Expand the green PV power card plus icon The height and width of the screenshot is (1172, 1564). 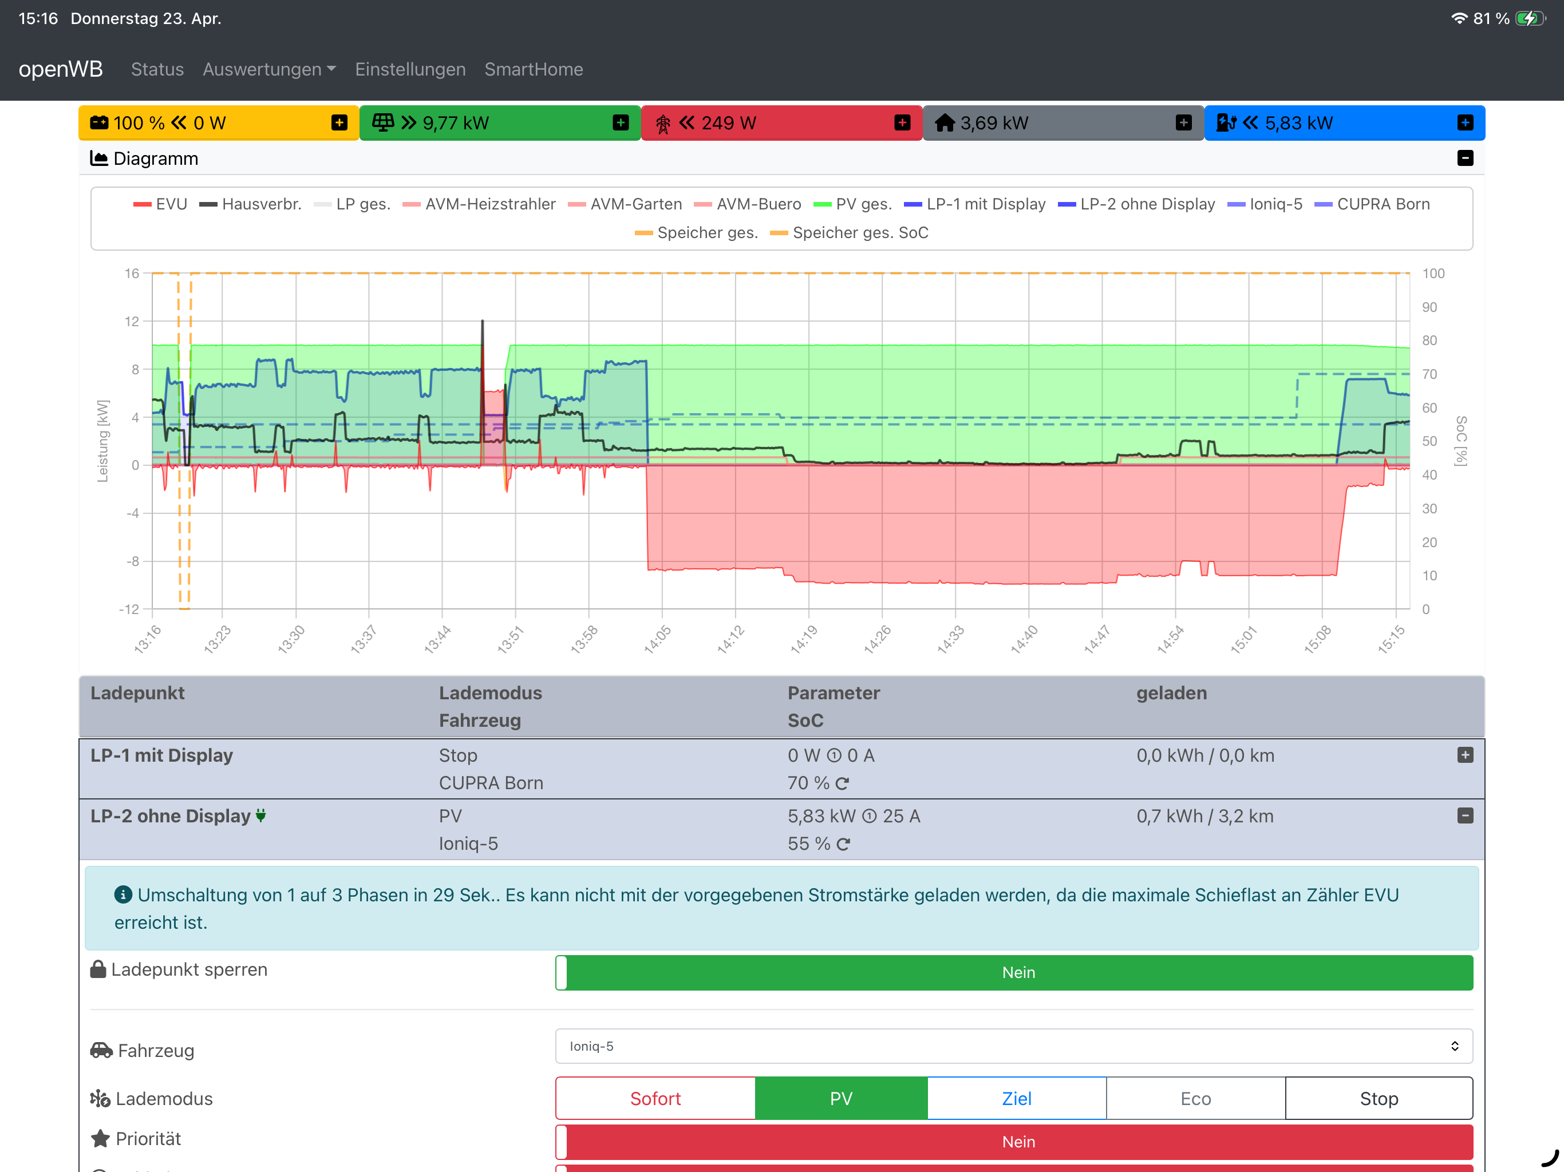(x=620, y=123)
